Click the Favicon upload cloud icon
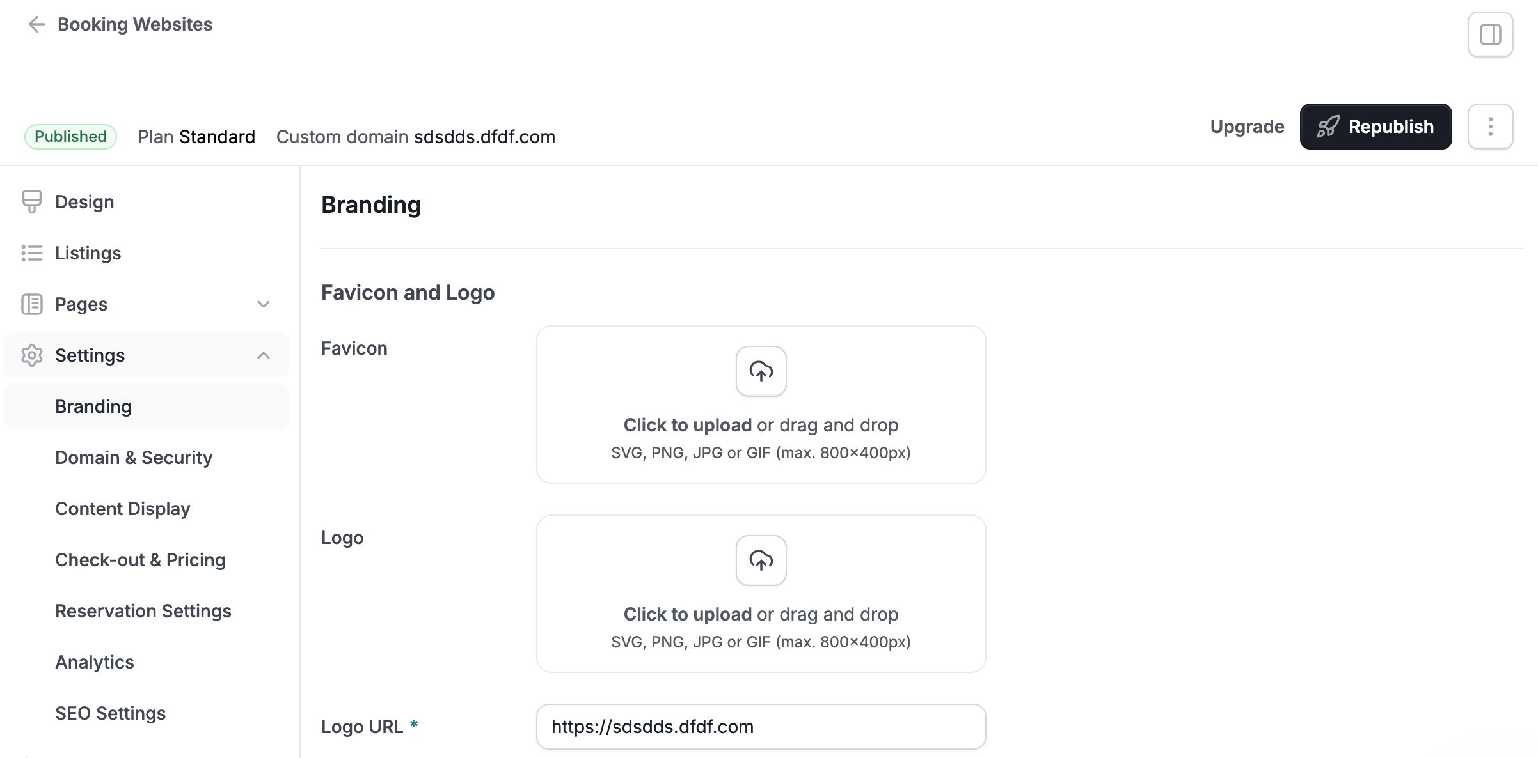The image size is (1538, 758). point(761,371)
